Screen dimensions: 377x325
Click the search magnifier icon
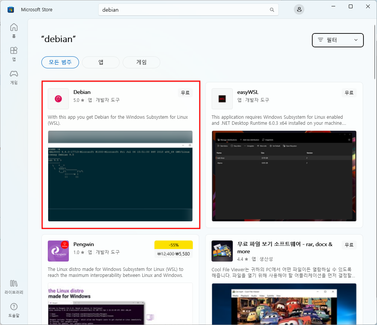[x=272, y=10]
